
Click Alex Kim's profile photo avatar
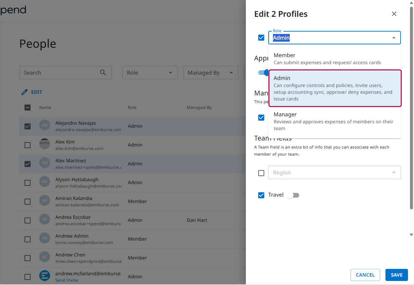click(x=45, y=144)
